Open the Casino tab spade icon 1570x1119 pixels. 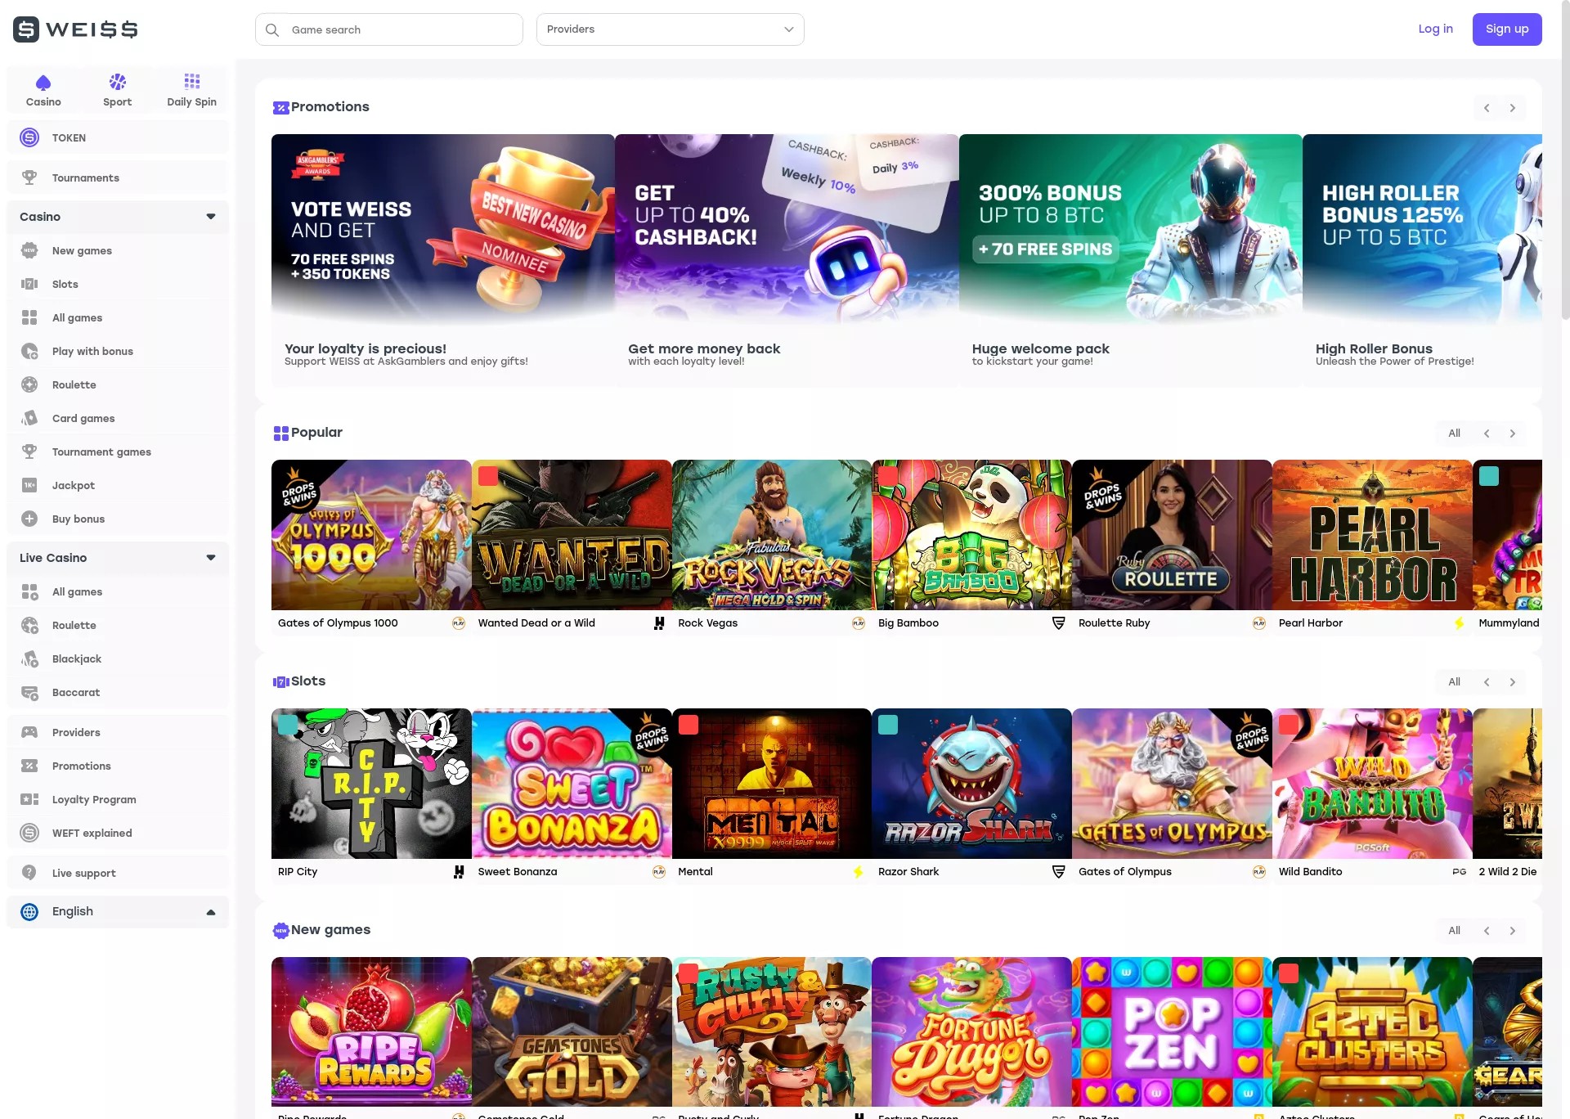[x=43, y=82]
